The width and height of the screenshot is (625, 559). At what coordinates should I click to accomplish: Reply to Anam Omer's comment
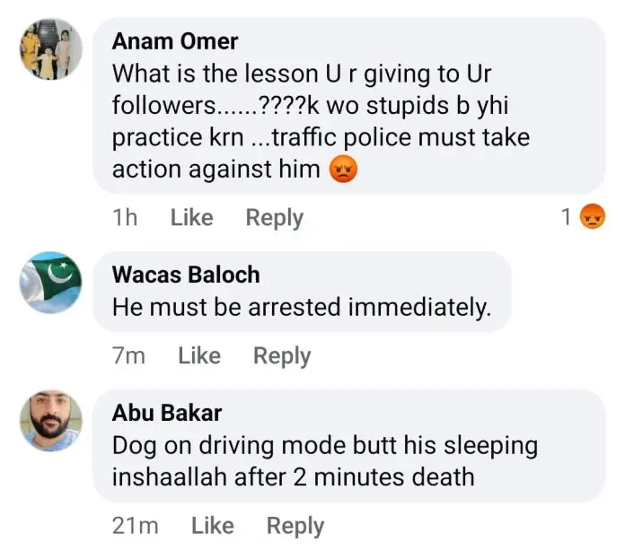click(x=274, y=218)
